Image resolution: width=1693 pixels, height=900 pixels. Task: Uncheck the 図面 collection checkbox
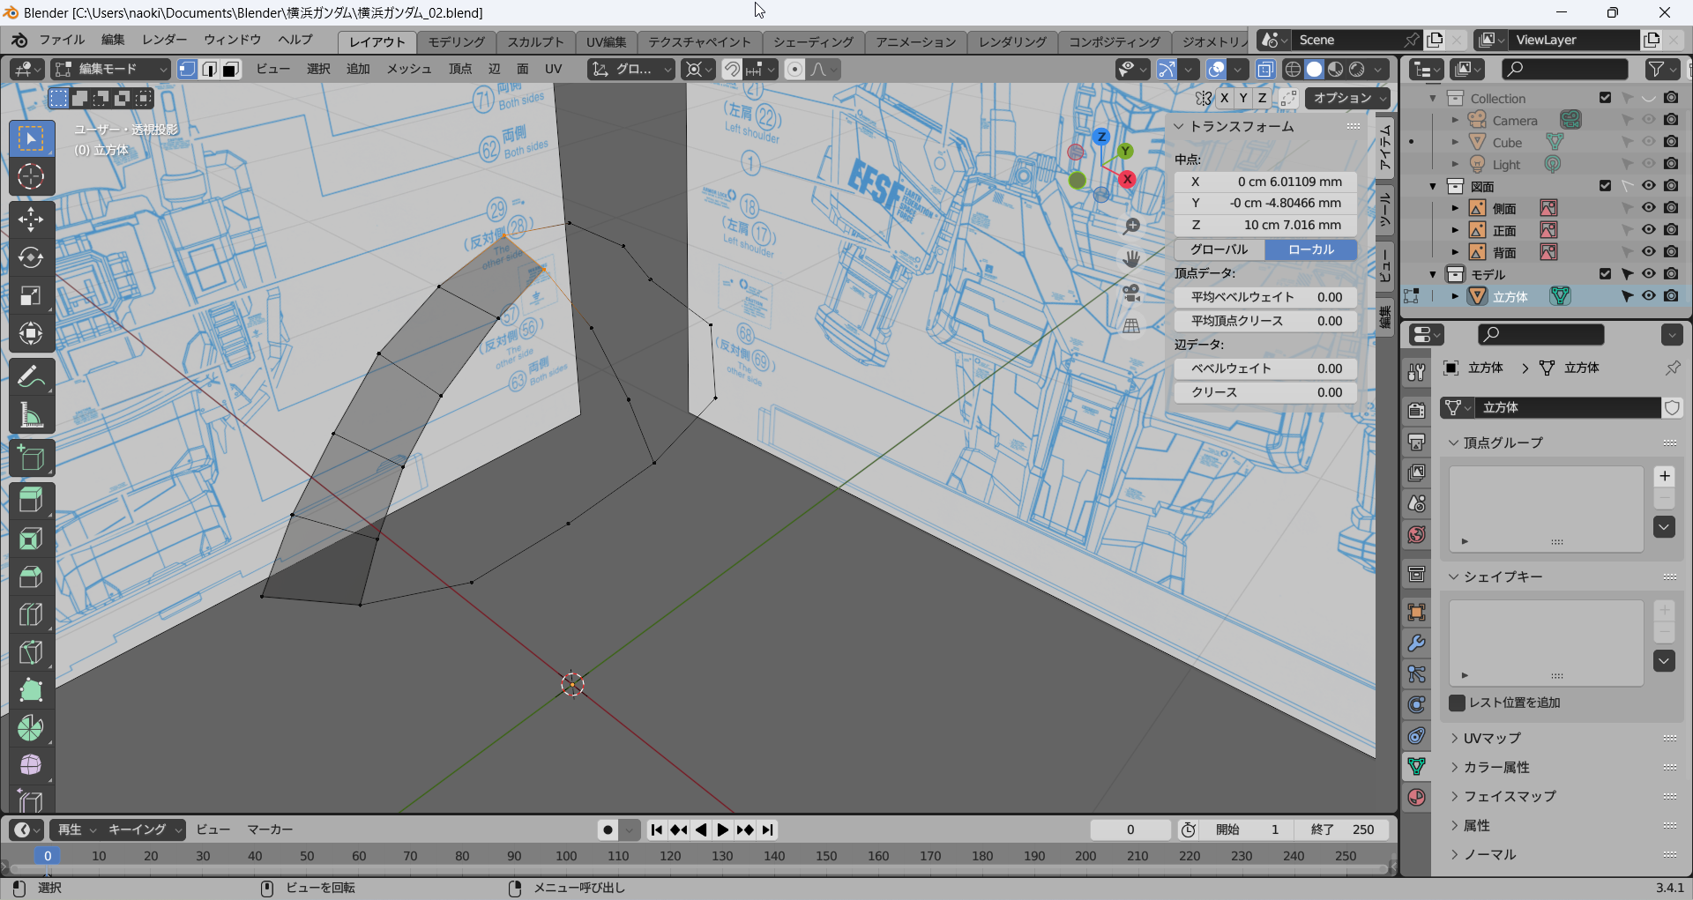point(1605,186)
